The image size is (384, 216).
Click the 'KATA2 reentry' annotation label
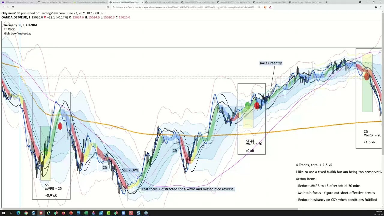271,63
